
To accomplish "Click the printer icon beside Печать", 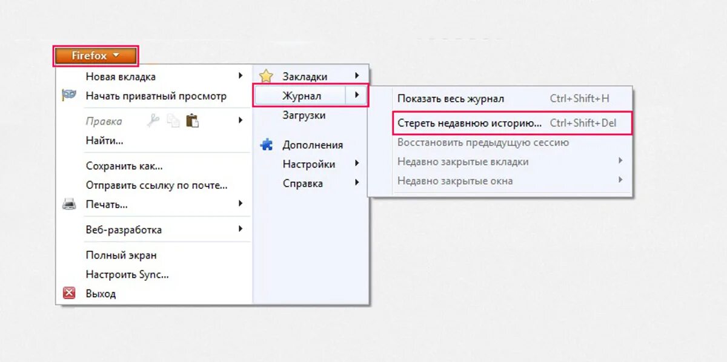I will pos(69,204).
